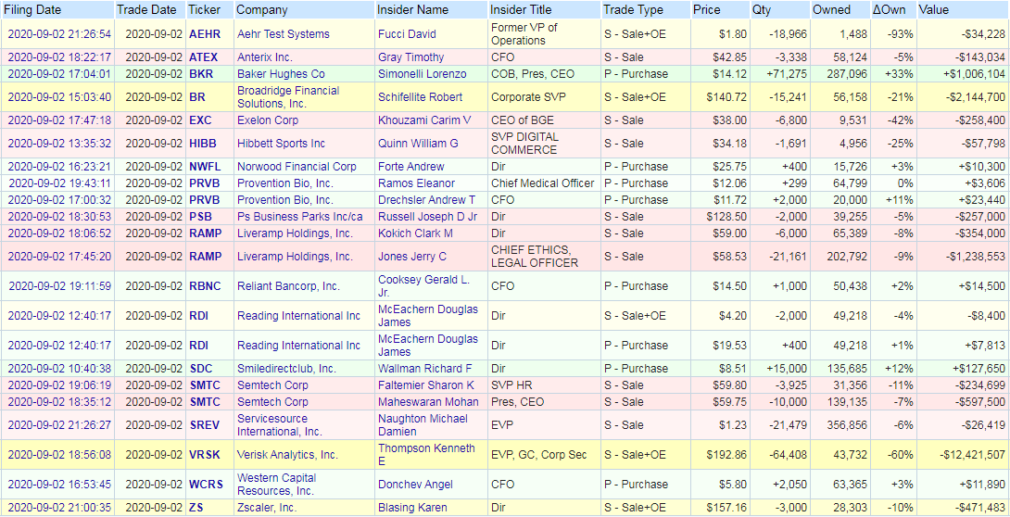The height and width of the screenshot is (517, 1010).
Task: Sort by the Owned column header
Action: 831,10
